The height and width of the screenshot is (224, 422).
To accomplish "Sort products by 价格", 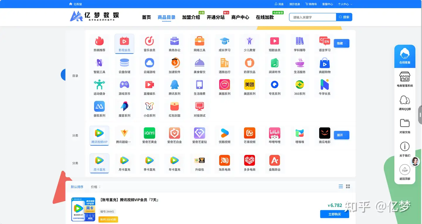I will (96, 187).
